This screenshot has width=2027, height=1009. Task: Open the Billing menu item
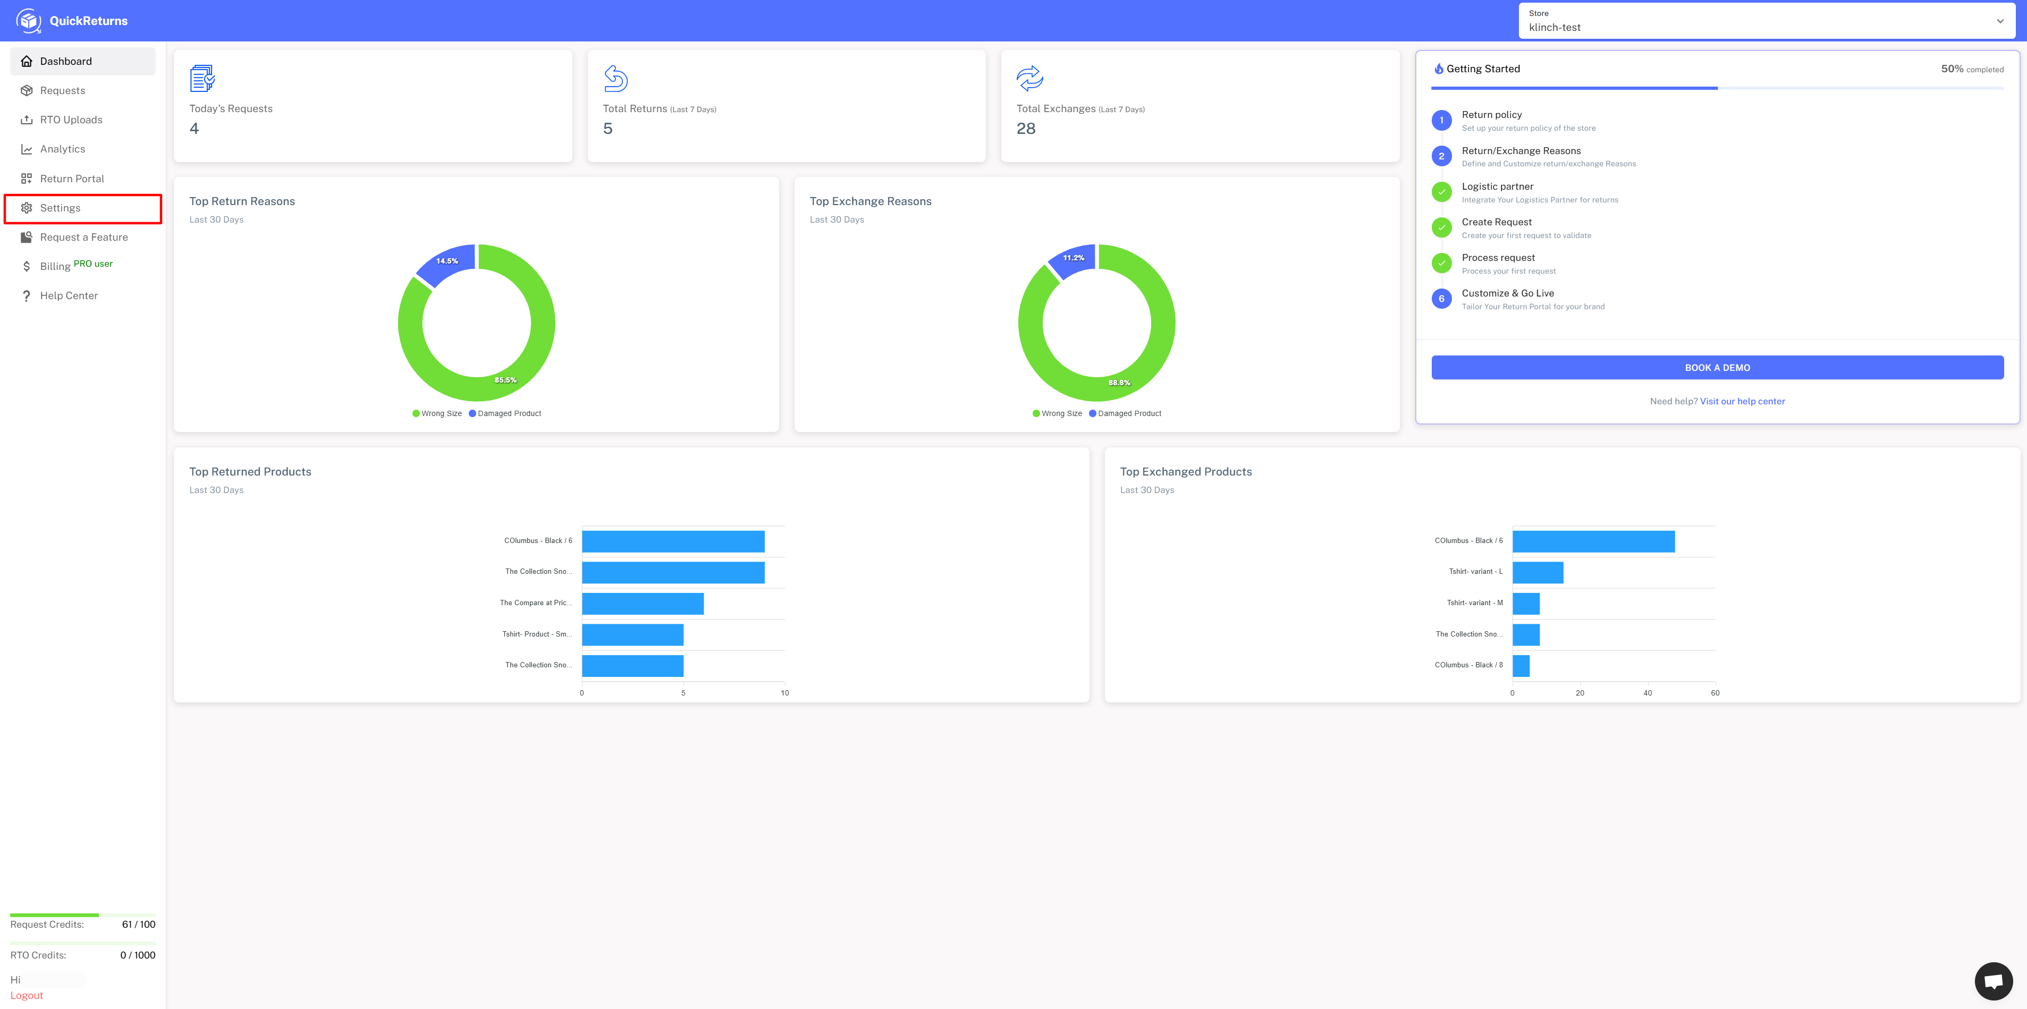(82, 267)
